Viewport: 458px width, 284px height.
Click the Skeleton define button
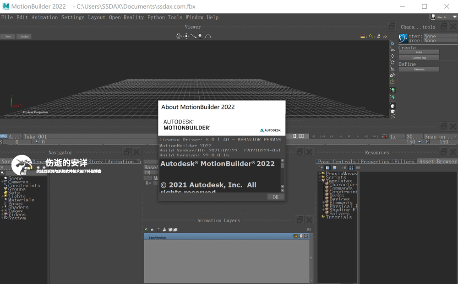(x=419, y=70)
